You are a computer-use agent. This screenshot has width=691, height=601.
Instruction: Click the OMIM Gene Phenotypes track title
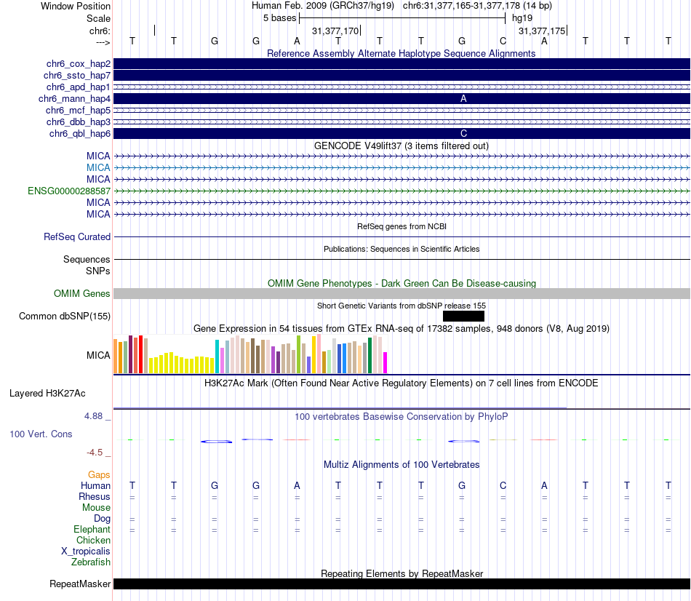tap(402, 284)
